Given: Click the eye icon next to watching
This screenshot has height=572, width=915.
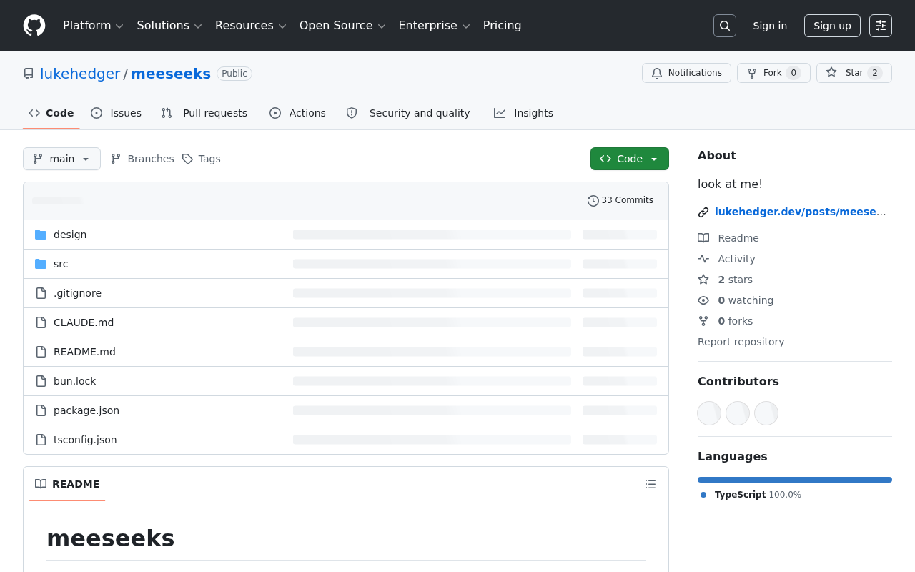Looking at the screenshot, I should 703,300.
